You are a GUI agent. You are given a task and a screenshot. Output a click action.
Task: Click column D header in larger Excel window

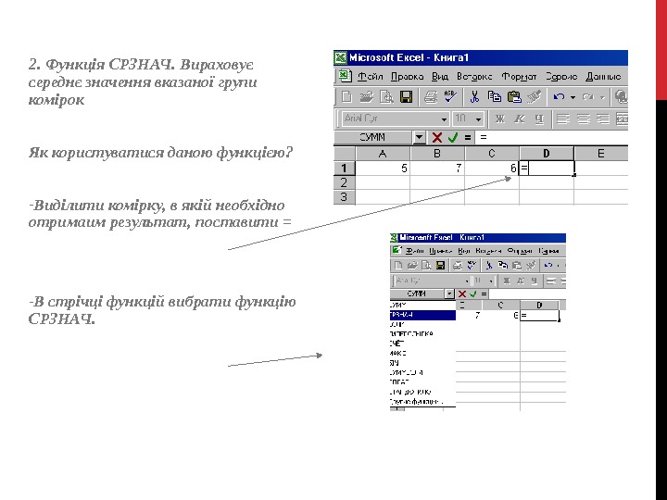[547, 154]
